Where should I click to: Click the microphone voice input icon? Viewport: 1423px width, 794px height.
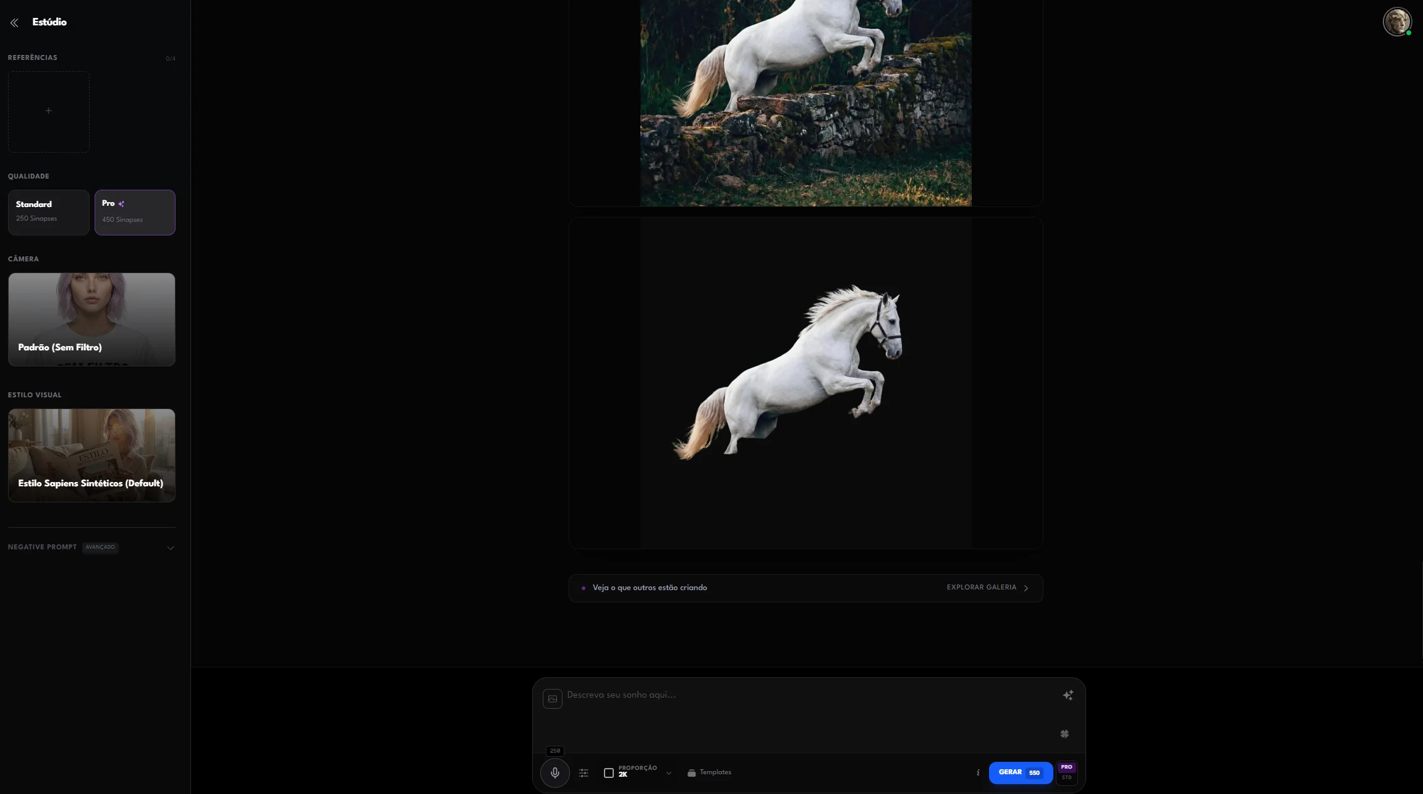tap(554, 772)
